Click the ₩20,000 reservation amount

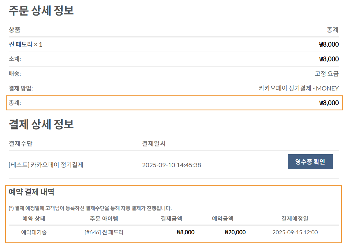[235, 232]
